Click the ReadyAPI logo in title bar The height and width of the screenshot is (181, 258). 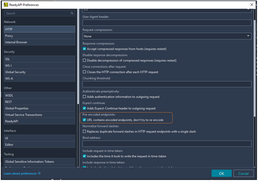[5, 4]
